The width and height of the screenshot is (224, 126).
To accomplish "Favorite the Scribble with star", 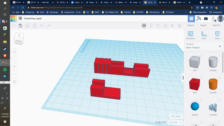I will (x=220, y=100).
